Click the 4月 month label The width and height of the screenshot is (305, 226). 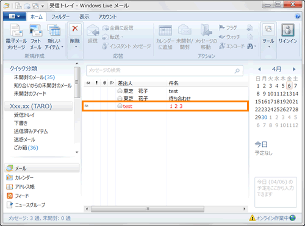pyautogui.click(x=276, y=69)
